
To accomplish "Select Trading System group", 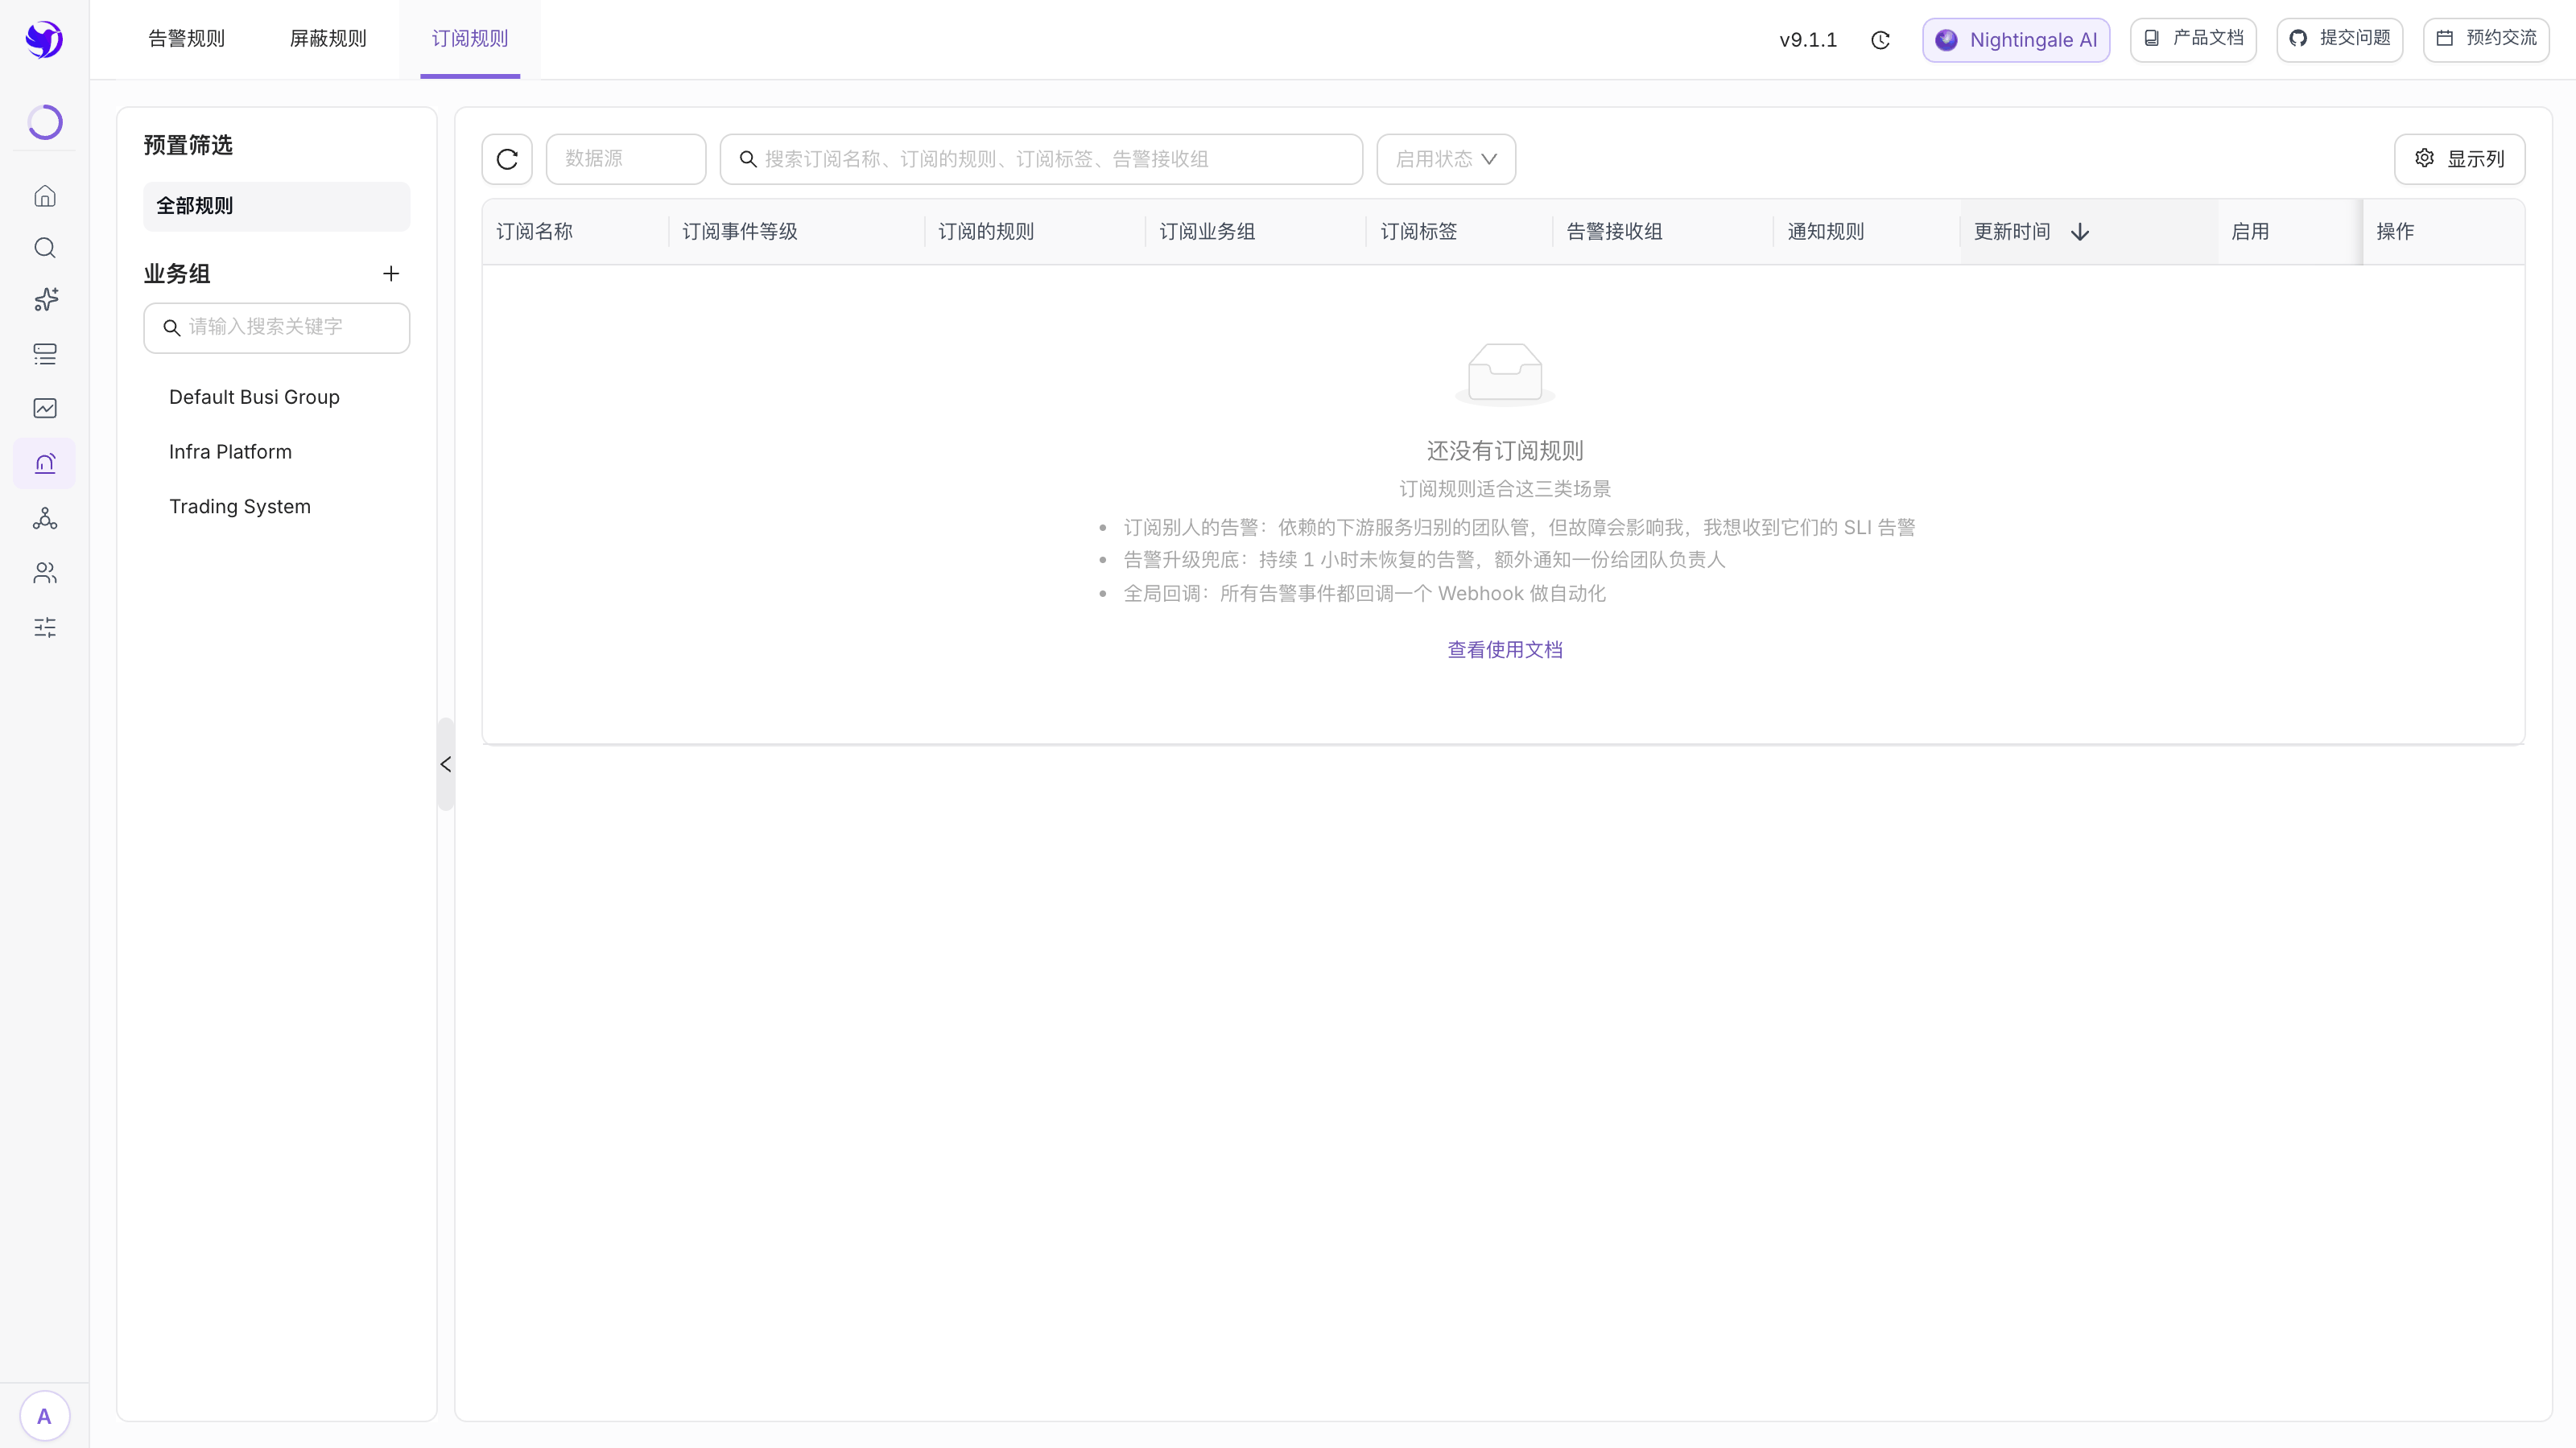I will point(240,507).
